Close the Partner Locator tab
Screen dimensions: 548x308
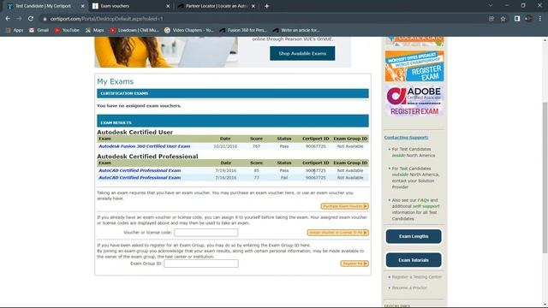[253, 6]
